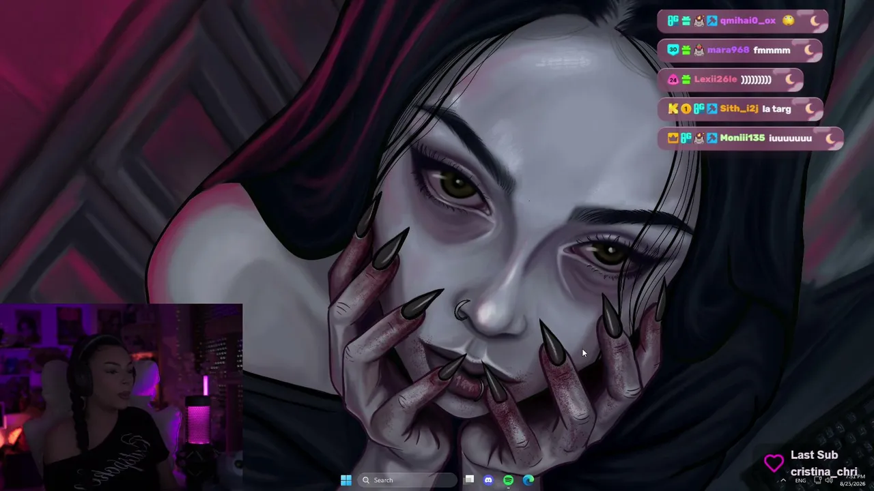Click the 'Last Sub' label
The image size is (874, 491).
pos(814,455)
